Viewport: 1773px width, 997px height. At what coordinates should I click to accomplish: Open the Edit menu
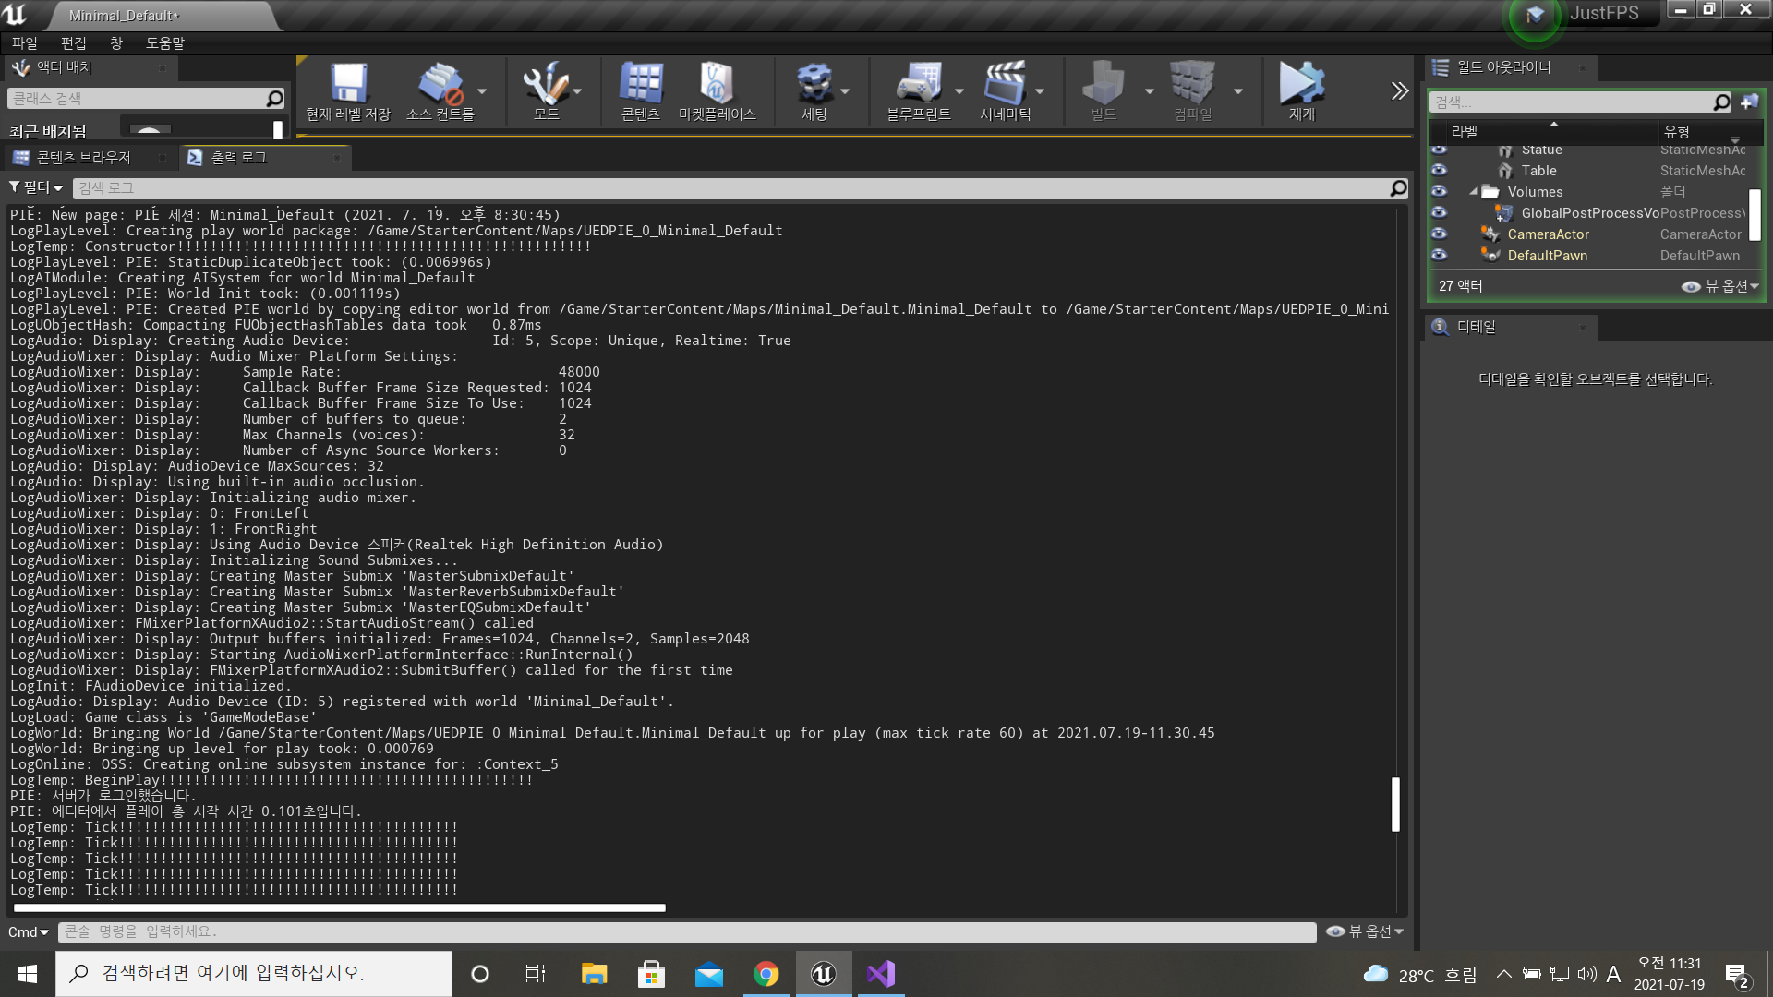coord(73,43)
